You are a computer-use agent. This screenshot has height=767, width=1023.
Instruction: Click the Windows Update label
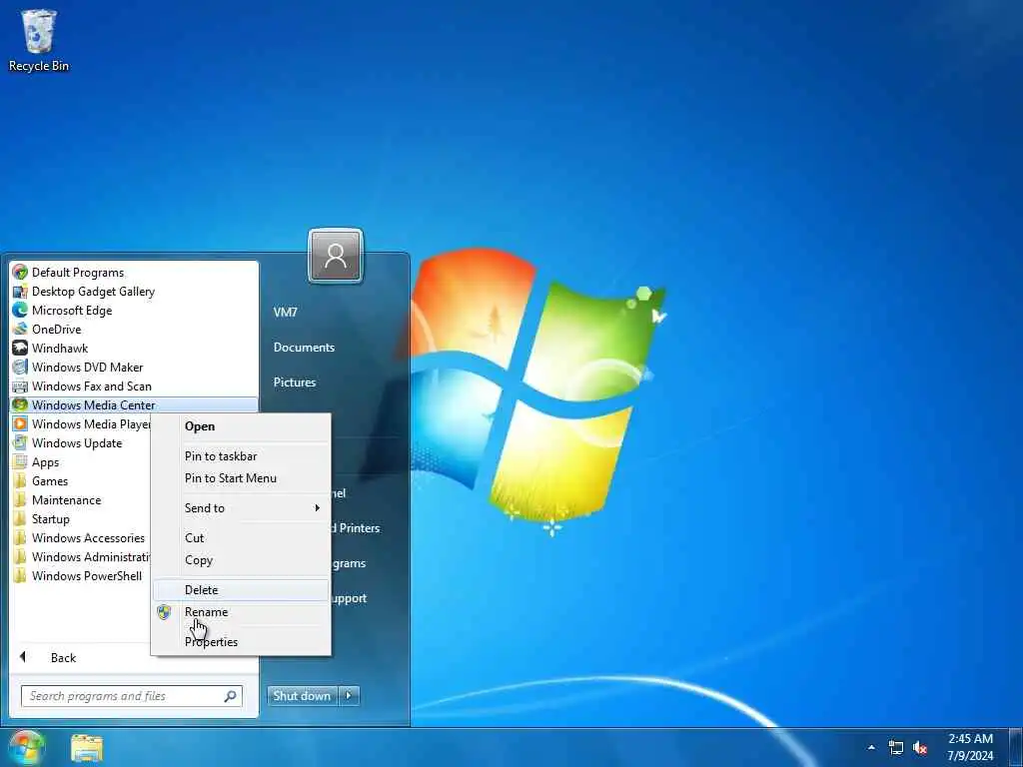point(77,442)
